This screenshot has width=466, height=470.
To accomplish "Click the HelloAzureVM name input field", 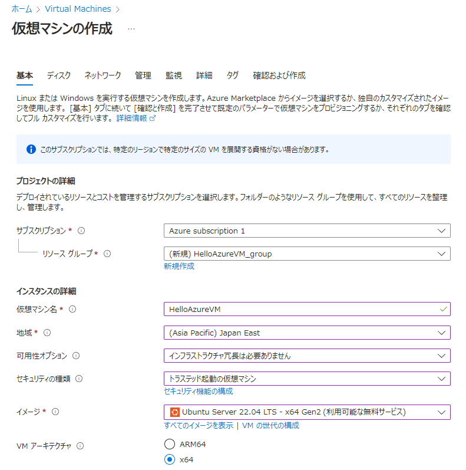I will (x=307, y=309).
